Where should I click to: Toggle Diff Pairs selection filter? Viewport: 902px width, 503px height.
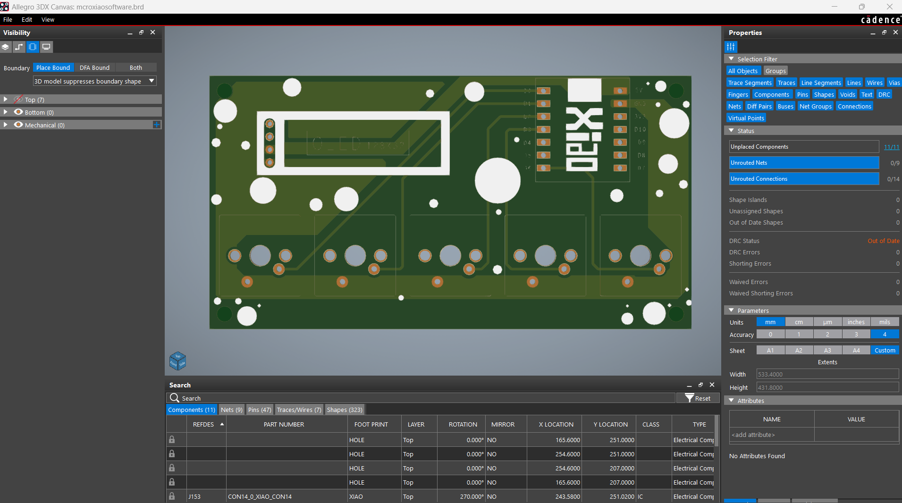[x=759, y=106]
